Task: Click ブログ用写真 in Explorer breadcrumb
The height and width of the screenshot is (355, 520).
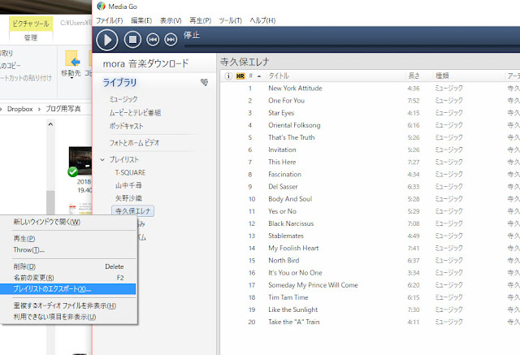Action: (x=63, y=109)
